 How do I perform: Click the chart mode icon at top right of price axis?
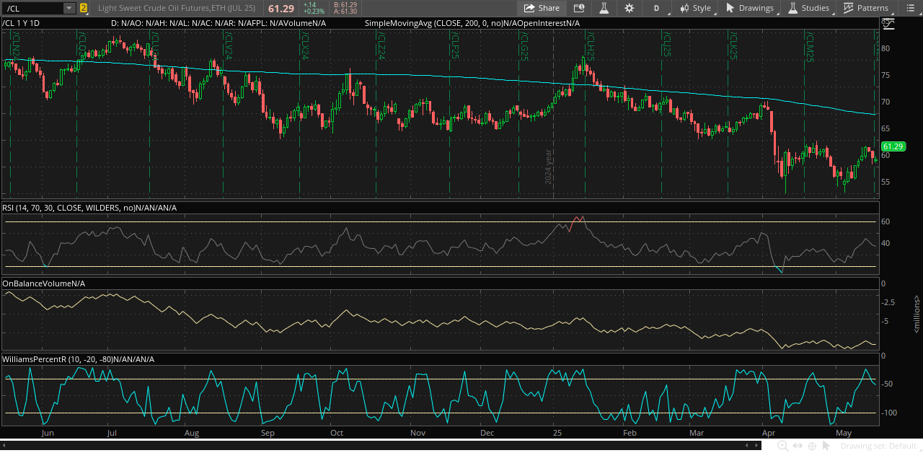(x=888, y=24)
